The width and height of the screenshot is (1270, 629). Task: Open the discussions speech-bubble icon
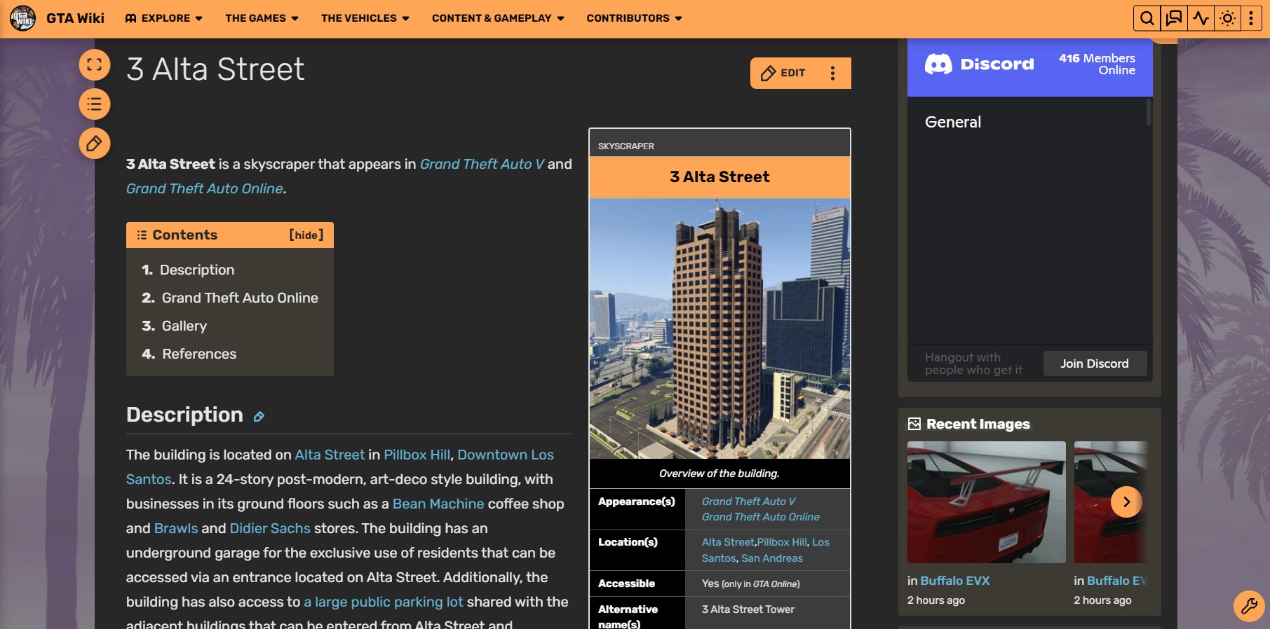point(1174,18)
